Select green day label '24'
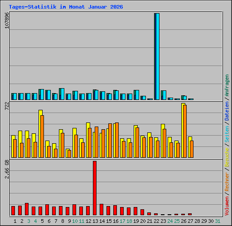 [170, 221]
